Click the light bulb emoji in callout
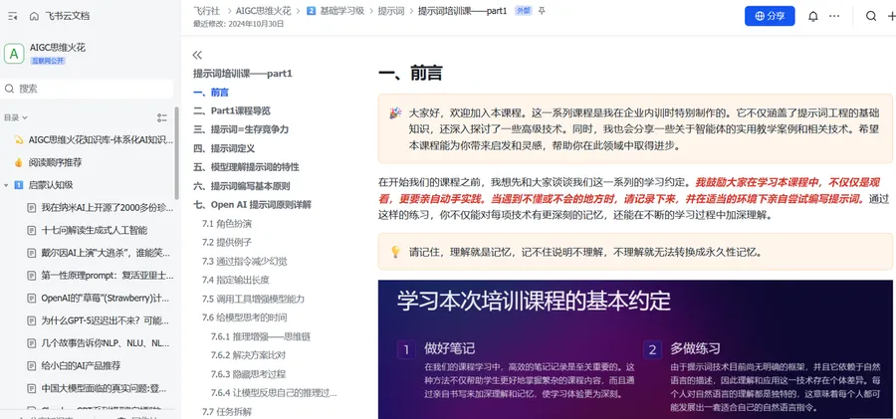This screenshot has height=419, width=896. [x=395, y=252]
